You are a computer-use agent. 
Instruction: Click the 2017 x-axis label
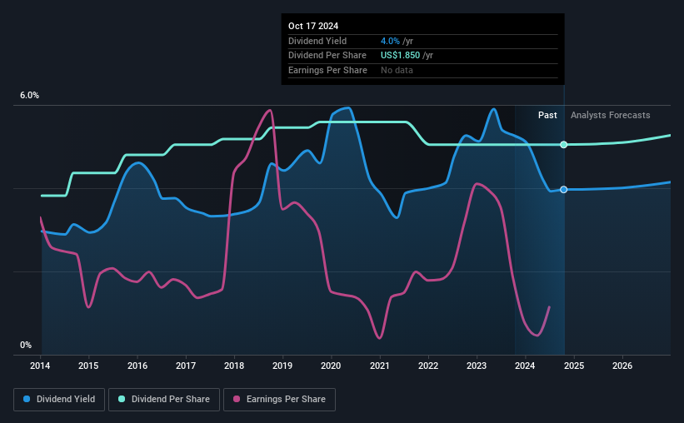pos(186,366)
